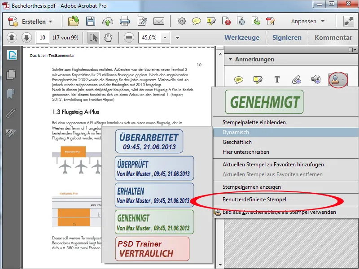Click the open file folder icon
359x269 pixels.
(x=74, y=21)
